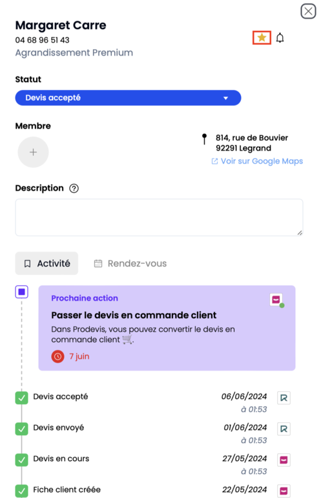The image size is (321, 498).
Task: Add a member with the plus button
Action: [34, 152]
